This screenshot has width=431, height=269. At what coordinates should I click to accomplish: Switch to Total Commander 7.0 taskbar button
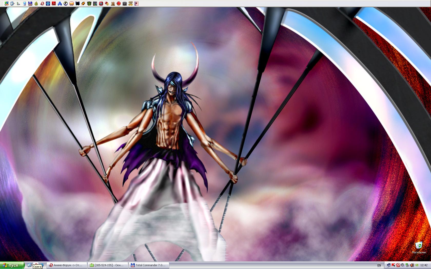coord(149,265)
